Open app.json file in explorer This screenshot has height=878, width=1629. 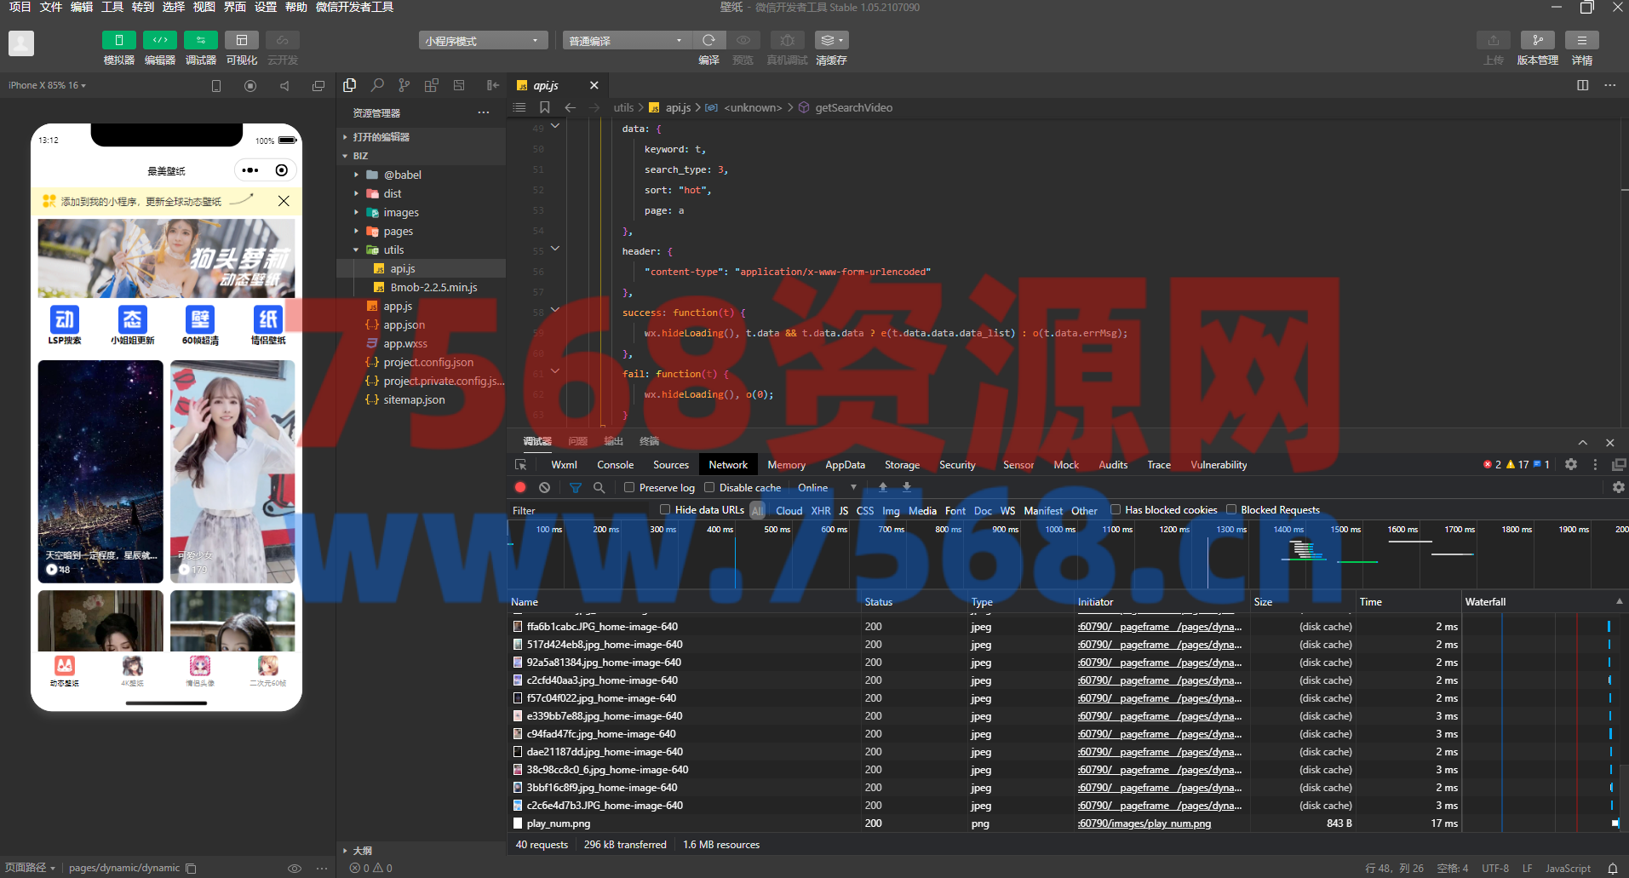(x=404, y=325)
